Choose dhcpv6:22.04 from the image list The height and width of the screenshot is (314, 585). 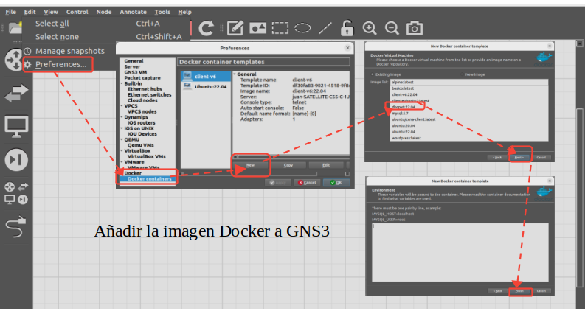click(404, 106)
